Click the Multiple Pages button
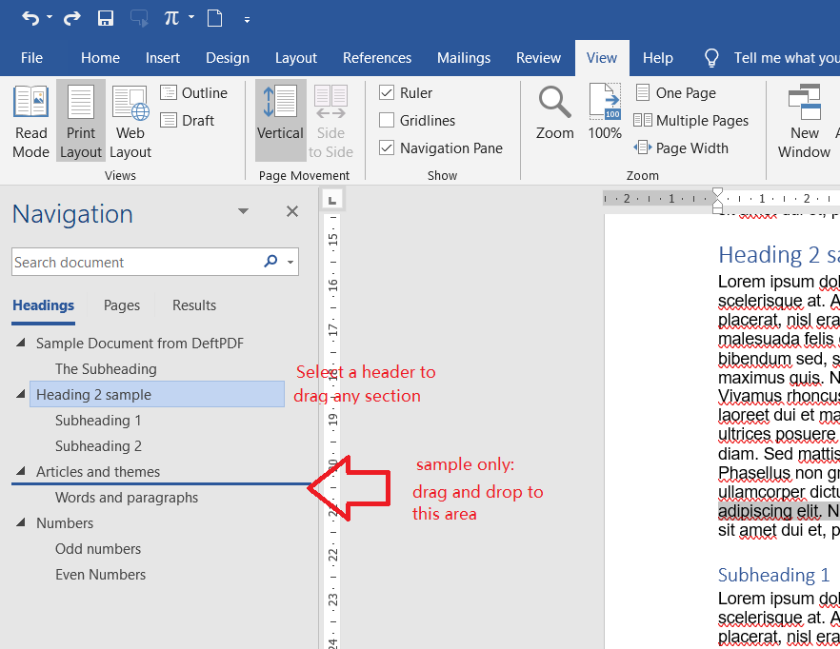Viewport: 840px width, 649px height. [691, 121]
